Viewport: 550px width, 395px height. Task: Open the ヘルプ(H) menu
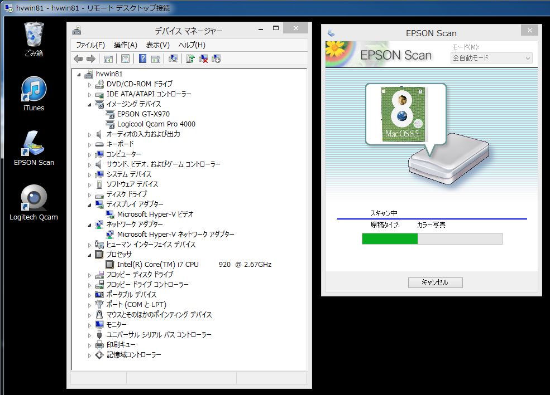pyautogui.click(x=192, y=45)
